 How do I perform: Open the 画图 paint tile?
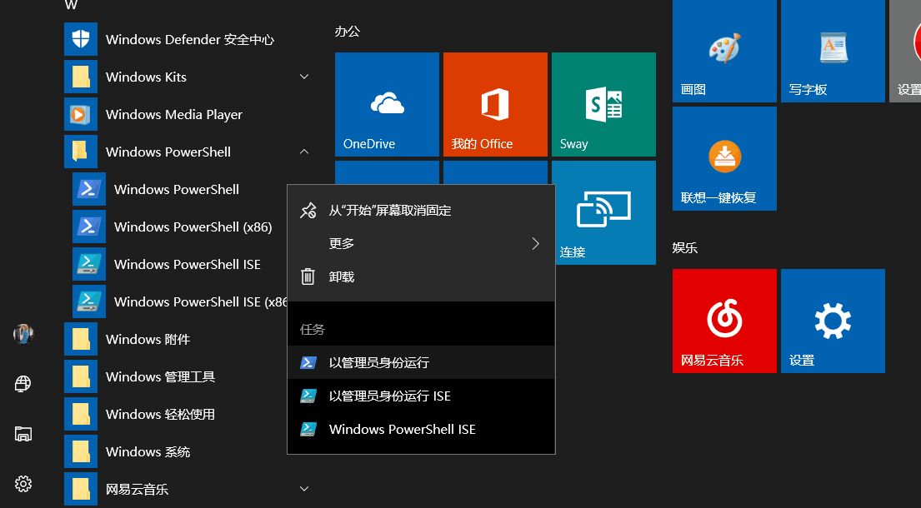725,51
